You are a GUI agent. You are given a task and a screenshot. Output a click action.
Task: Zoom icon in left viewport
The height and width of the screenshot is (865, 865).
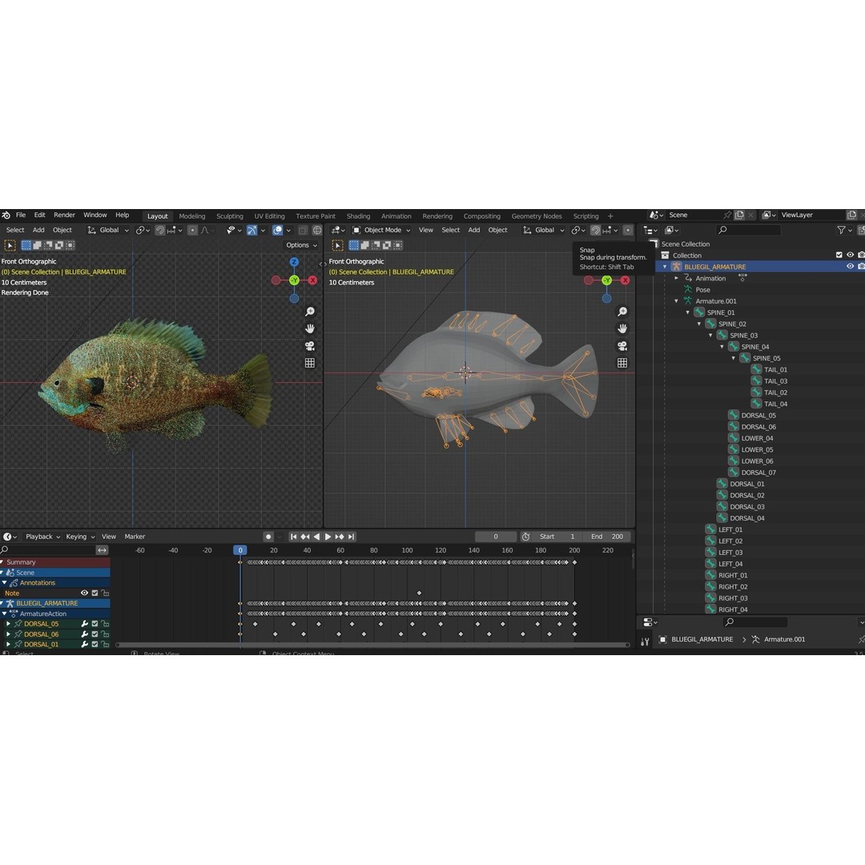310,312
